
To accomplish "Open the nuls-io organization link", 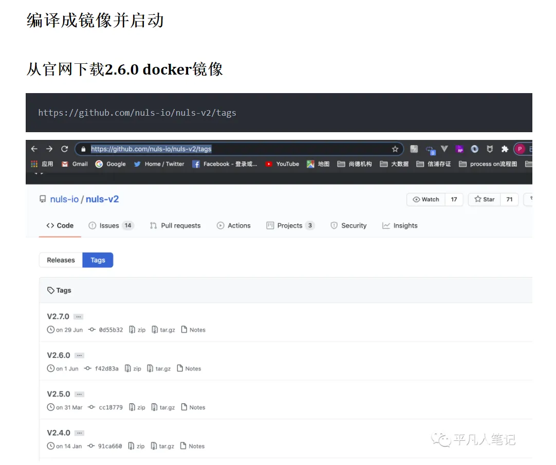I will click(x=64, y=199).
